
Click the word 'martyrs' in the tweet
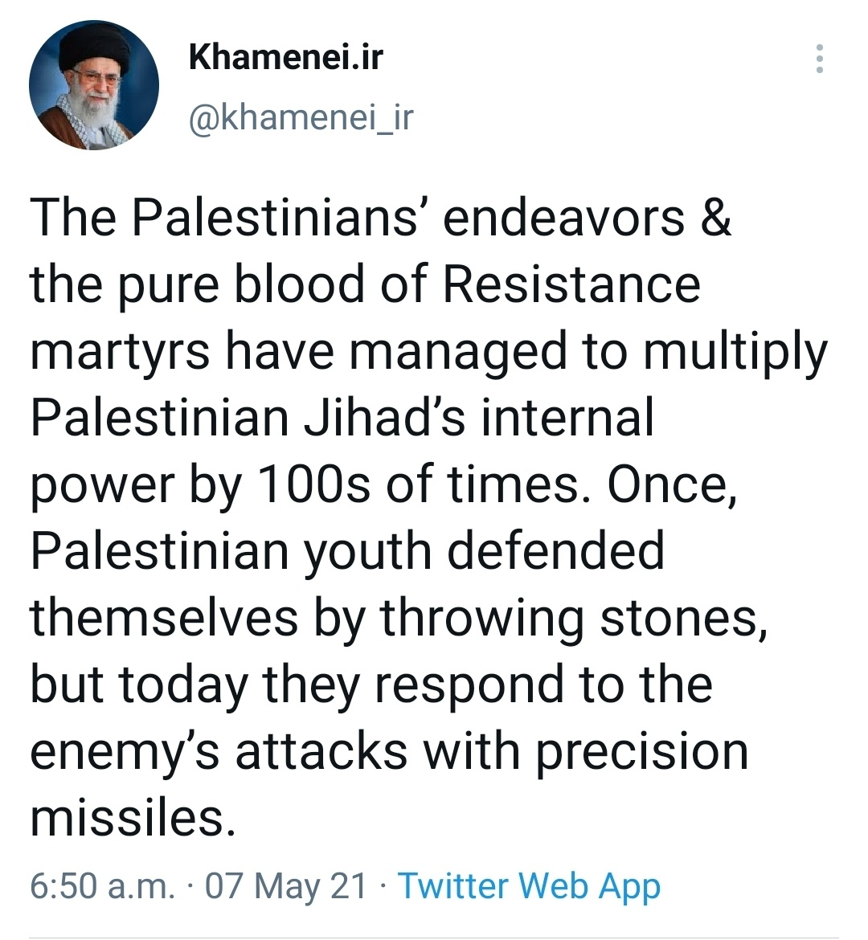[120, 352]
